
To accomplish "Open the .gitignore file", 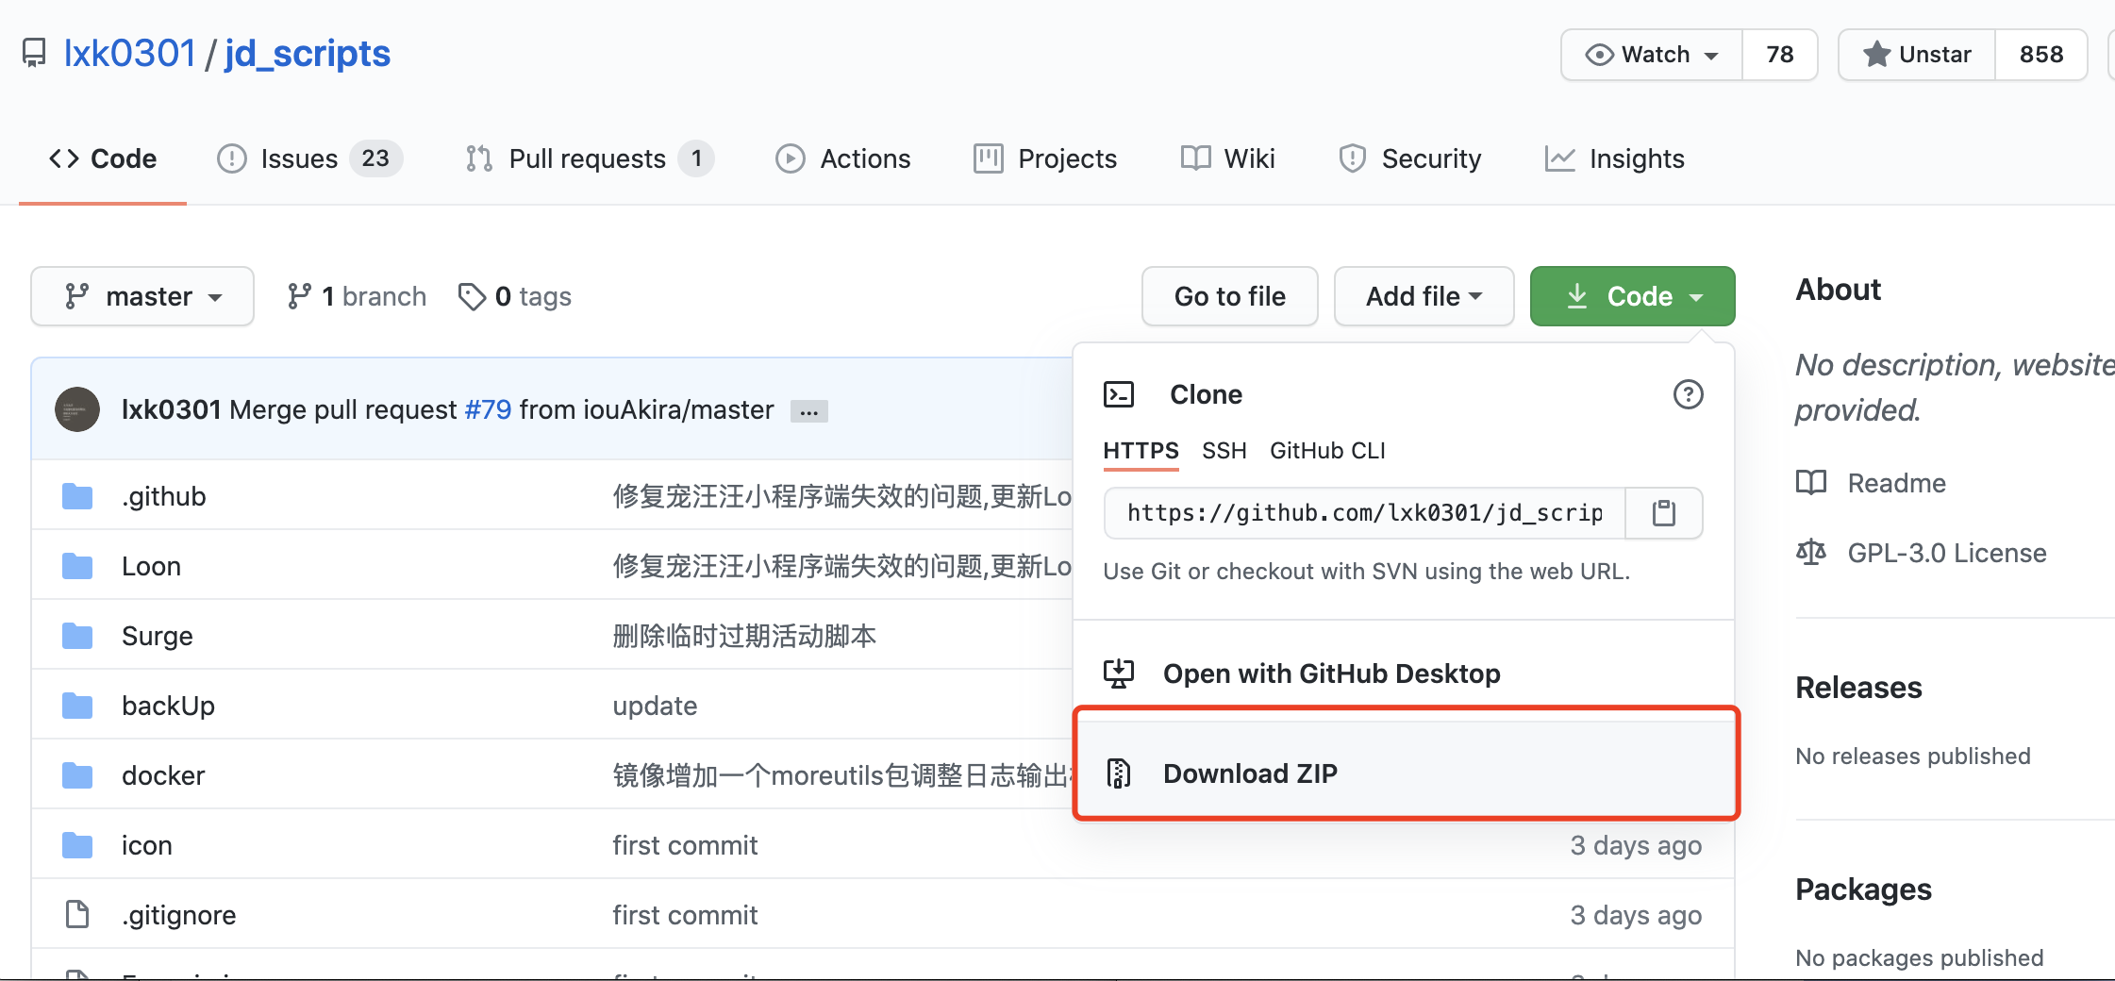I will (x=179, y=915).
